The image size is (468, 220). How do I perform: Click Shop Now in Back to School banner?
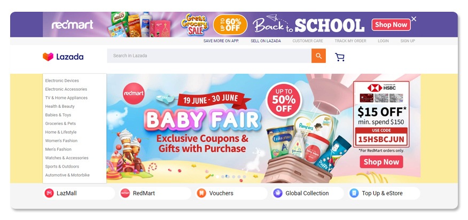(x=391, y=25)
